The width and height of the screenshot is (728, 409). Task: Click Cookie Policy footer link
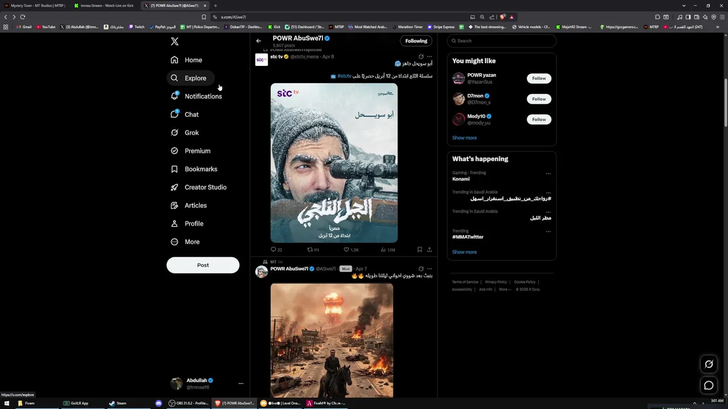(x=524, y=282)
